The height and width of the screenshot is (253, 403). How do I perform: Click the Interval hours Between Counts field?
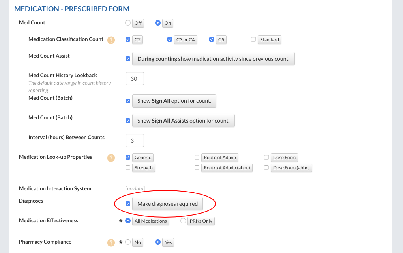[x=135, y=140]
